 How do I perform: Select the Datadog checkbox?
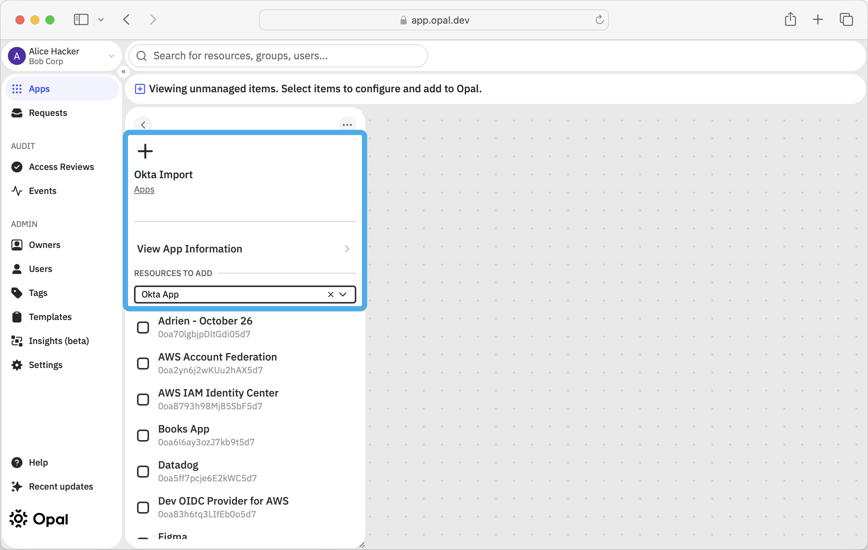coord(143,472)
